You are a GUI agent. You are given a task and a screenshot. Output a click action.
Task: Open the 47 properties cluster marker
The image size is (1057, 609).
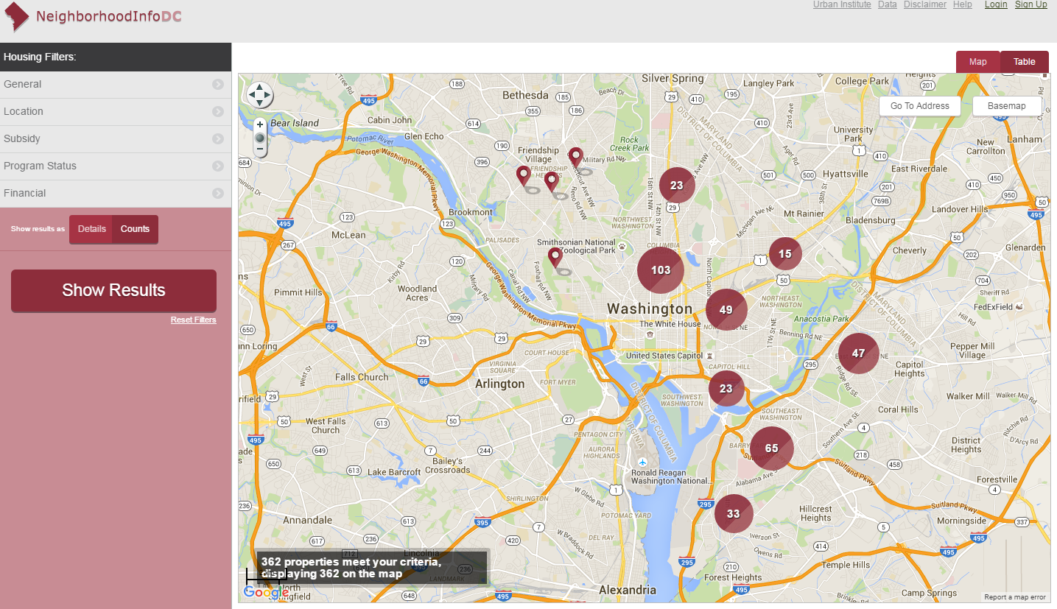tap(859, 353)
